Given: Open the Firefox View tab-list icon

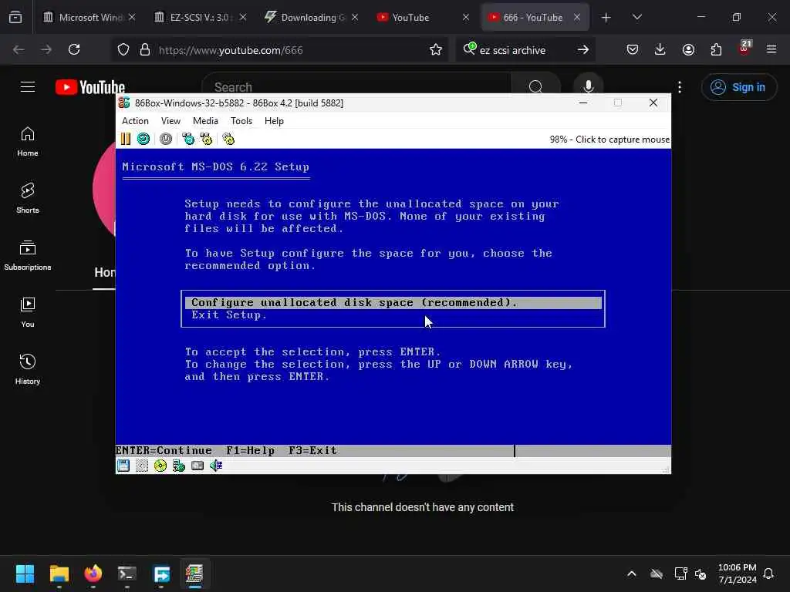Looking at the screenshot, I should [x=15, y=18].
